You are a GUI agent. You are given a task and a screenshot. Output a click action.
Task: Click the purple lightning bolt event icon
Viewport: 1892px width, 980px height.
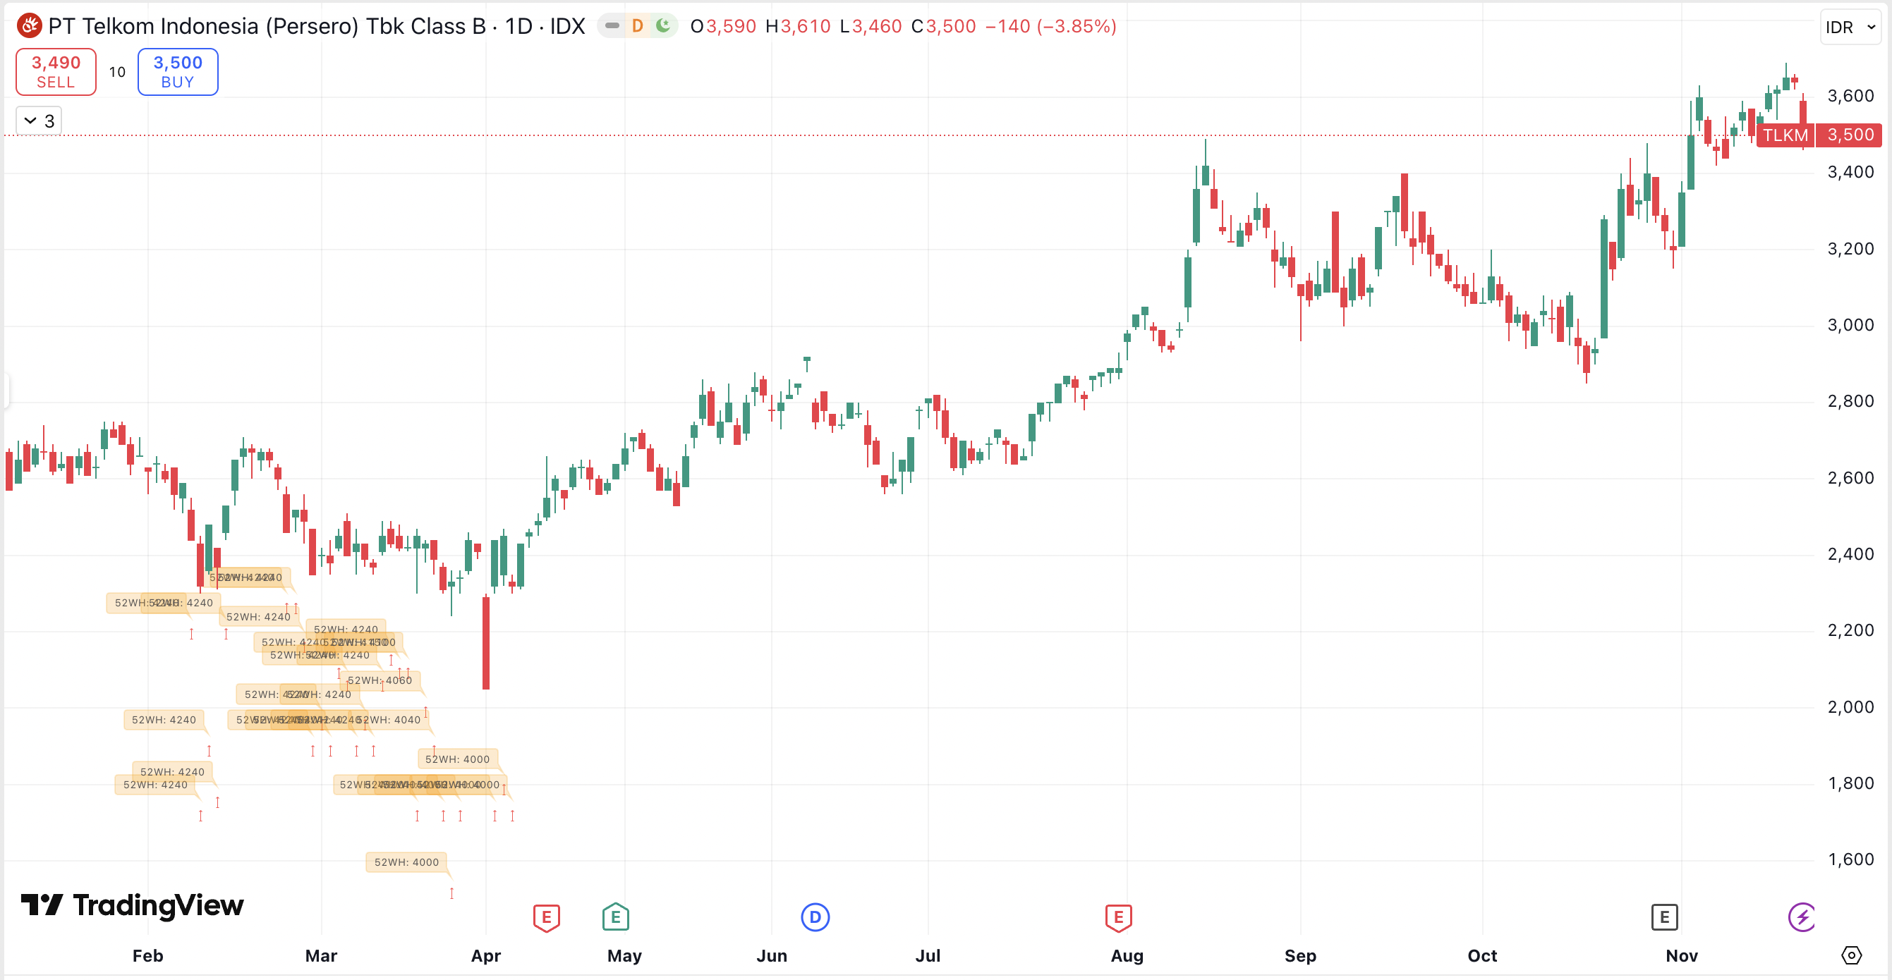pos(1801,917)
